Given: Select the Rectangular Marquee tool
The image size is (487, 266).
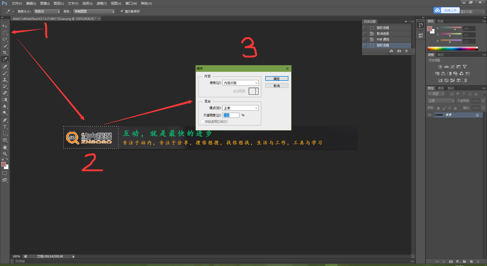Looking at the screenshot, I should point(5,33).
